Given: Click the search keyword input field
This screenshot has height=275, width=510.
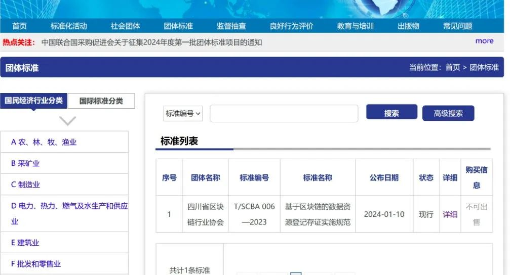Looking at the screenshot, I should coord(284,114).
